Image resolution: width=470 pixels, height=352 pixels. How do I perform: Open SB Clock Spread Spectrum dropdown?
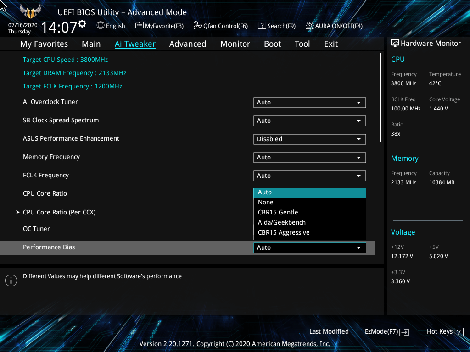[310, 121]
